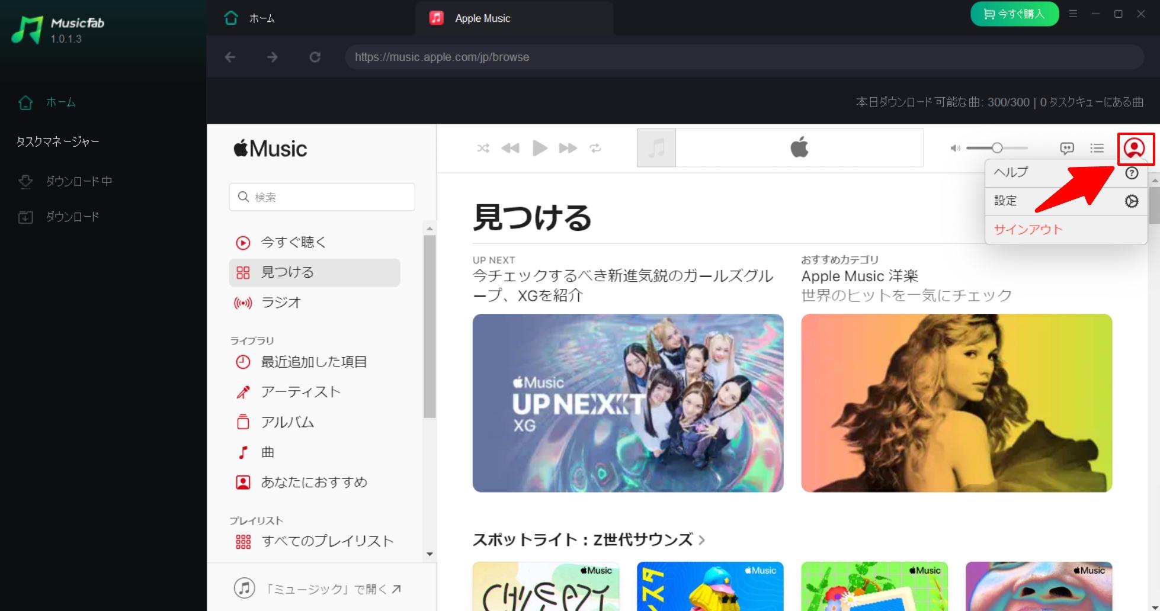Choose ヘルプ from the account menu
The image size is (1160, 611).
1066,173
